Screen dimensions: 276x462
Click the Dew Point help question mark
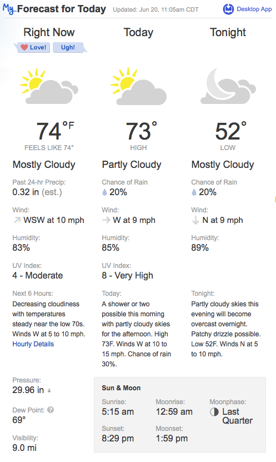[x=51, y=410]
